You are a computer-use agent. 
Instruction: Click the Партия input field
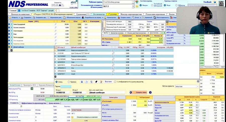tap(66, 86)
